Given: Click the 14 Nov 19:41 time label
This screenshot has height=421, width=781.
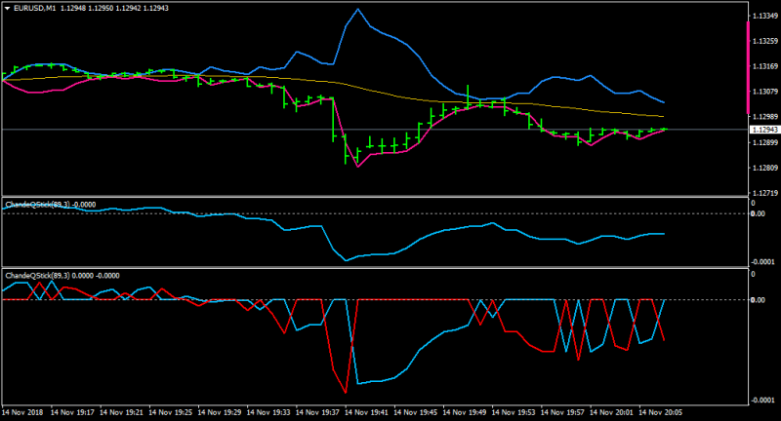Looking at the screenshot, I should [366, 412].
